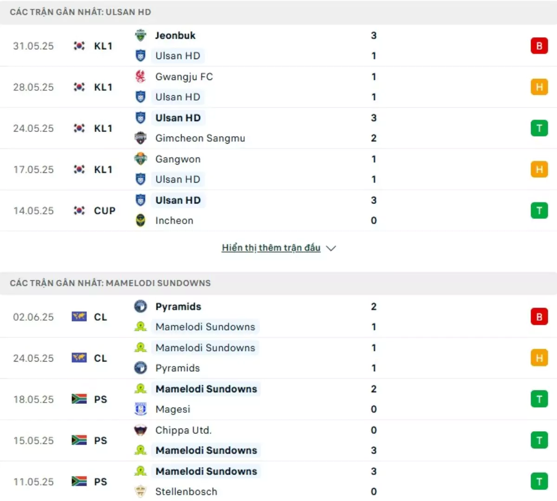Click the South Africa flag on 18.05.25 row
This screenshot has width=557, height=501.
click(79, 399)
